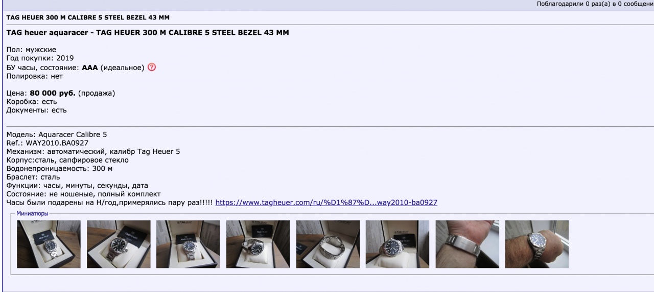This screenshot has width=654, height=292.
Task: Click the price 80 000 руб.
Action: tap(53, 93)
